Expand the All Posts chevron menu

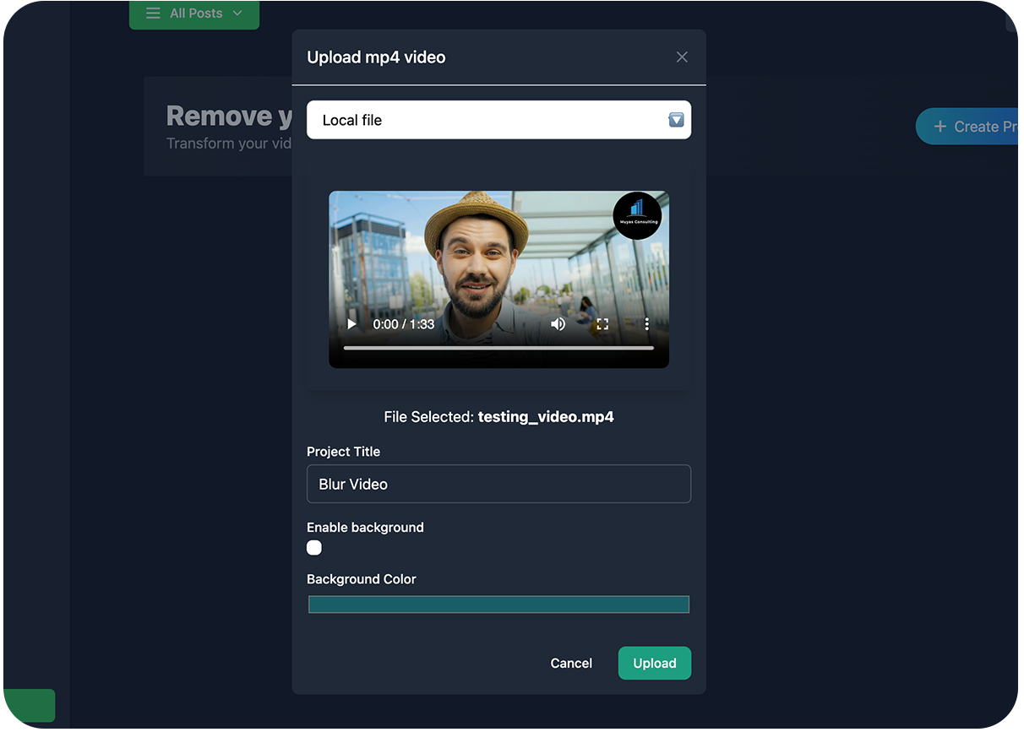click(x=237, y=14)
